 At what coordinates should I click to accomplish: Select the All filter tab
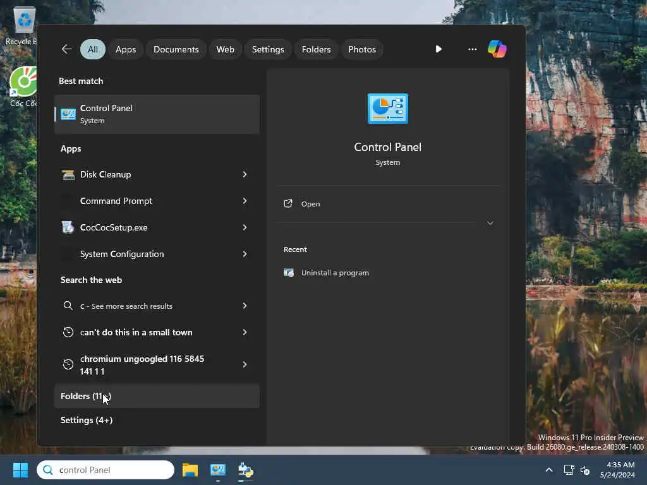(93, 49)
